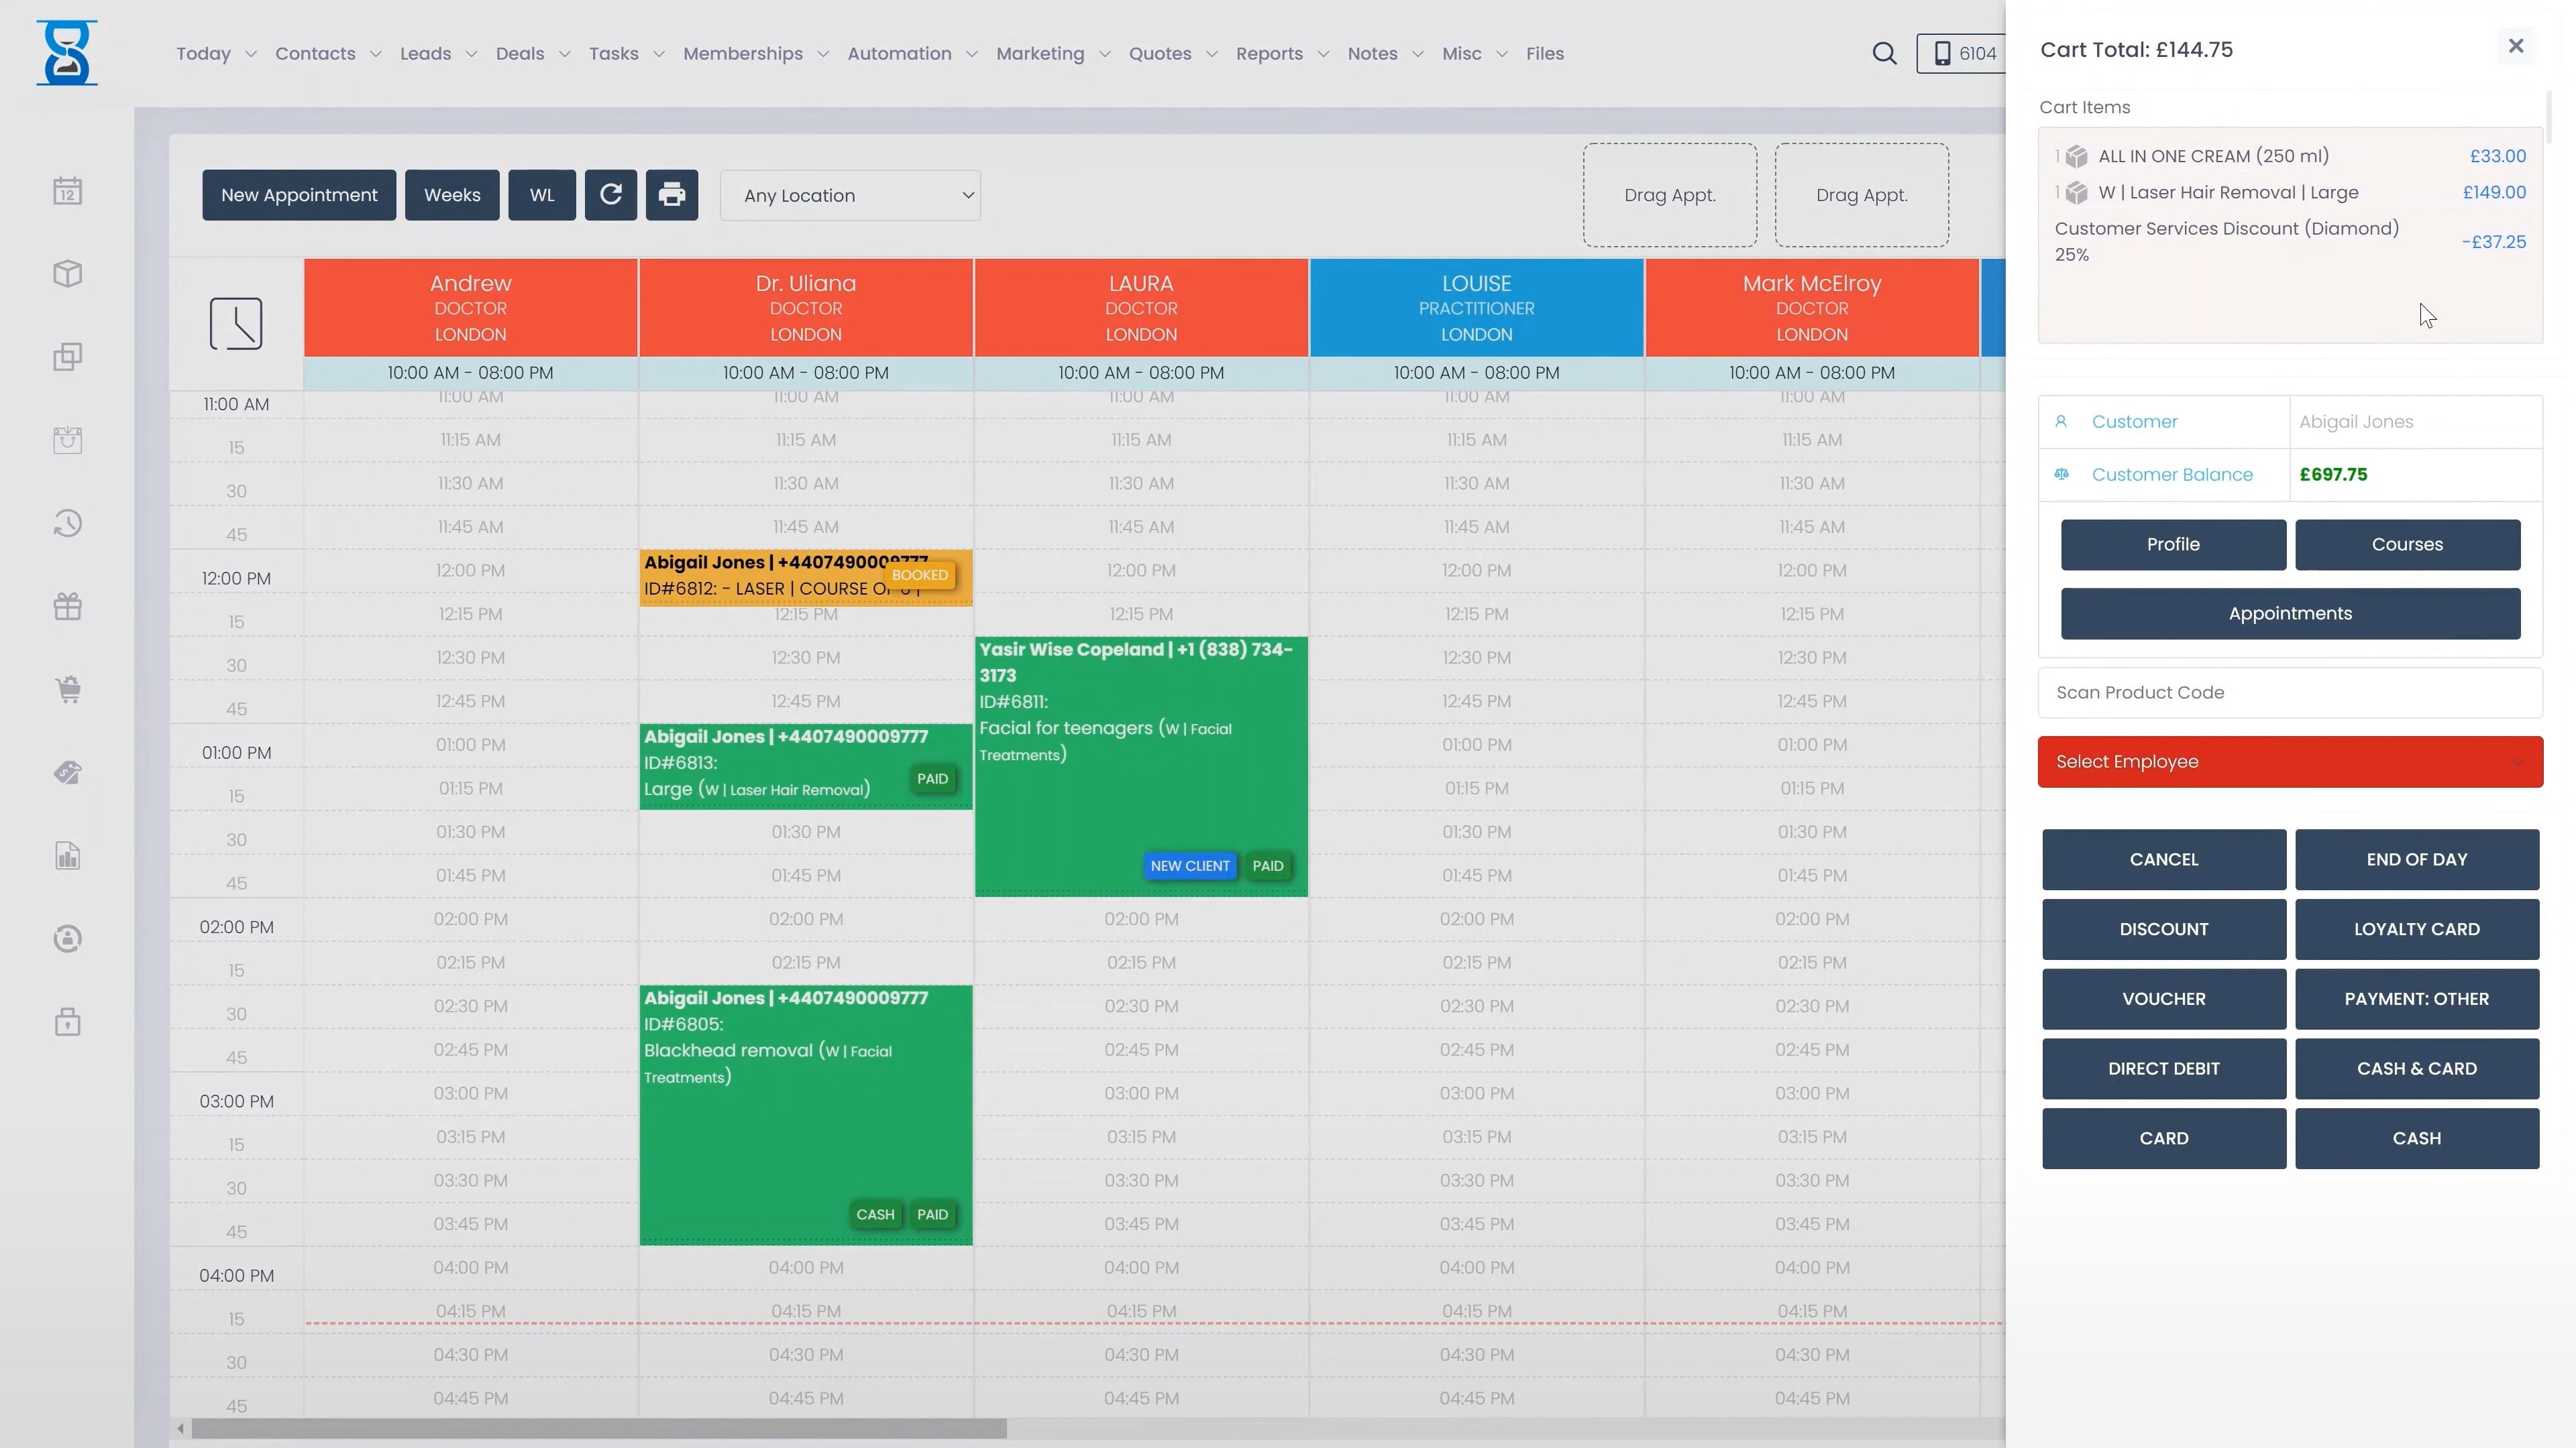The width and height of the screenshot is (2576, 1448).
Task: Expand the Memberships menu chevron
Action: pos(823,55)
